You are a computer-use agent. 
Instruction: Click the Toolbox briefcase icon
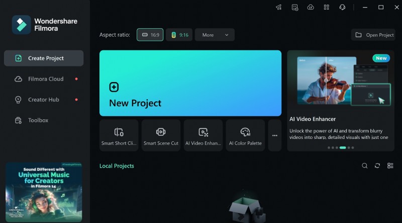click(18, 120)
